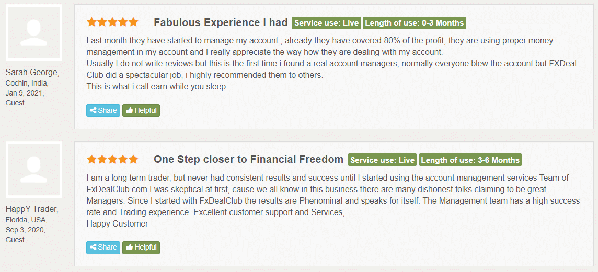
Task: Mark HappY Trader's review as Helpful
Action: pyautogui.click(x=141, y=247)
